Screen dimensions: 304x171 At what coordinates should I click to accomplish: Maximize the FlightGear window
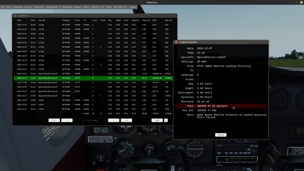pyautogui.click(x=296, y=2)
